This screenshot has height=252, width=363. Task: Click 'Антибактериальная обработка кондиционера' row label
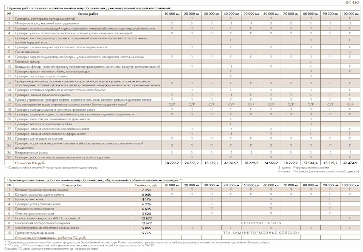pyautogui.click(x=47, y=228)
